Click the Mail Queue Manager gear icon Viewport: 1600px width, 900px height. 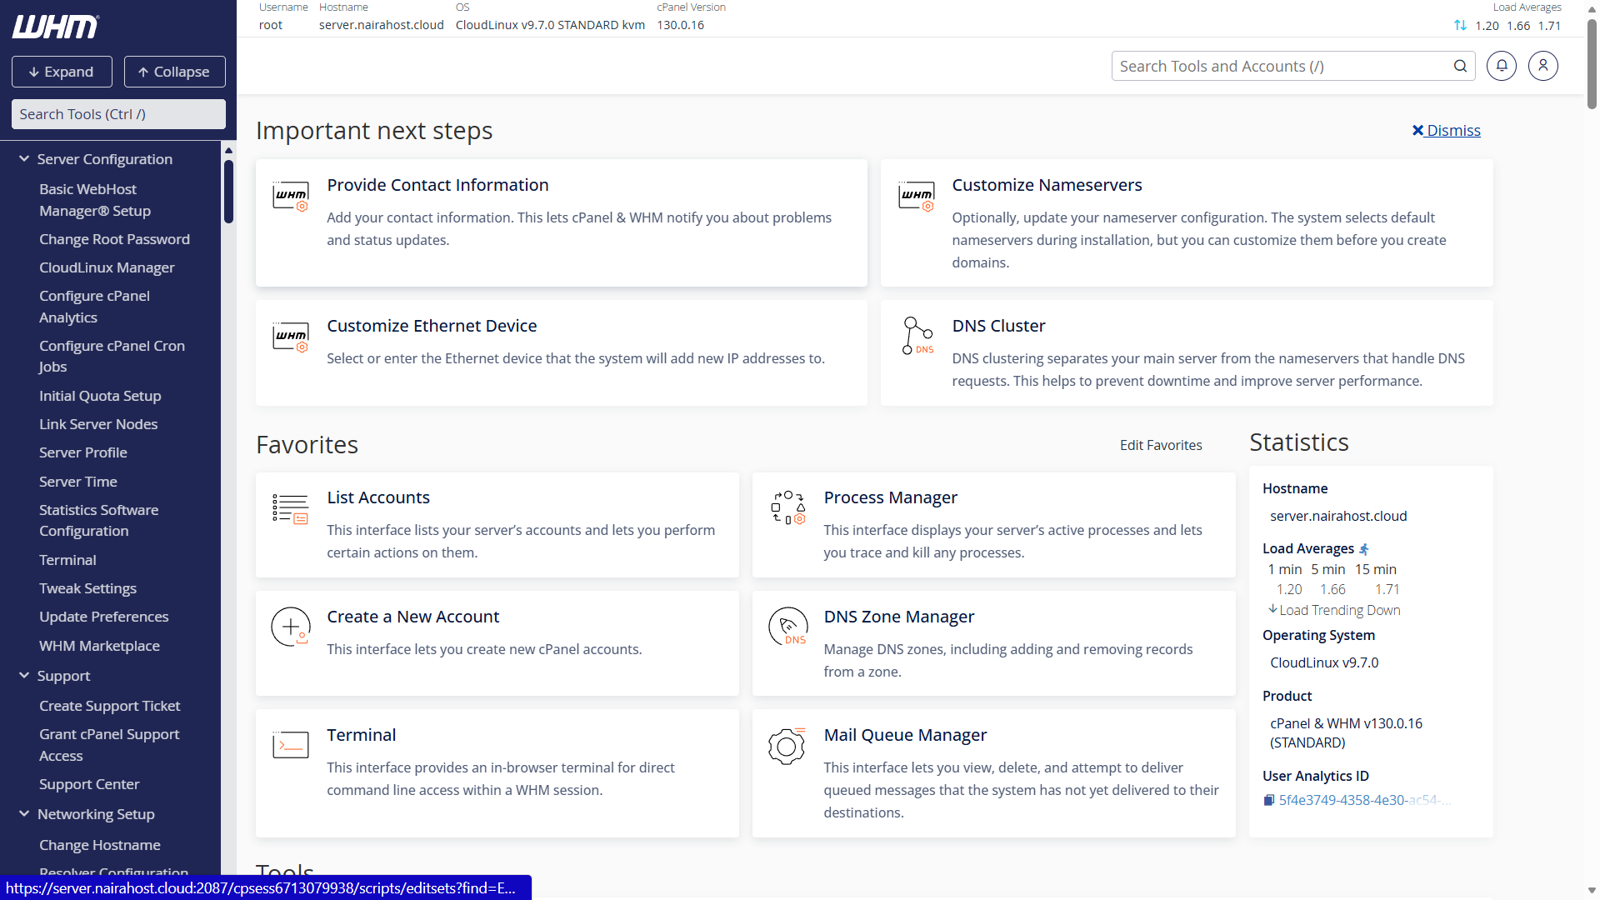(x=787, y=746)
